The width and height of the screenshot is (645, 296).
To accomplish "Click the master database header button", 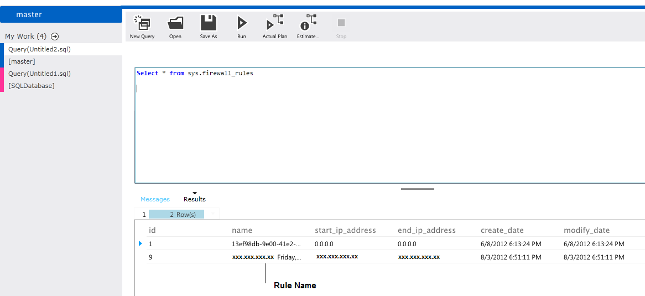I will pyautogui.click(x=61, y=15).
